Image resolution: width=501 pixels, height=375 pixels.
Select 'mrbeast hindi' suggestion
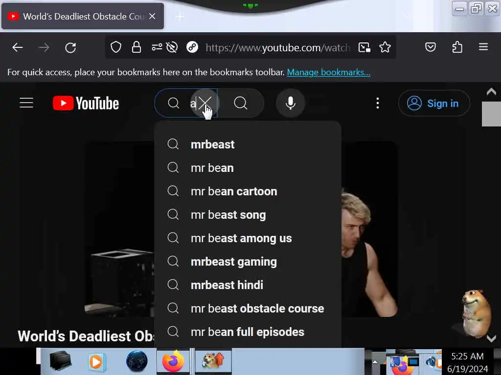pos(247,285)
